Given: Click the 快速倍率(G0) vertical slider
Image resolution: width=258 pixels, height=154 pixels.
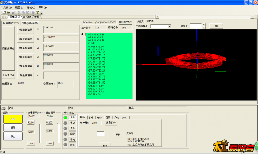Looking at the screenshot, I should coord(39,132).
